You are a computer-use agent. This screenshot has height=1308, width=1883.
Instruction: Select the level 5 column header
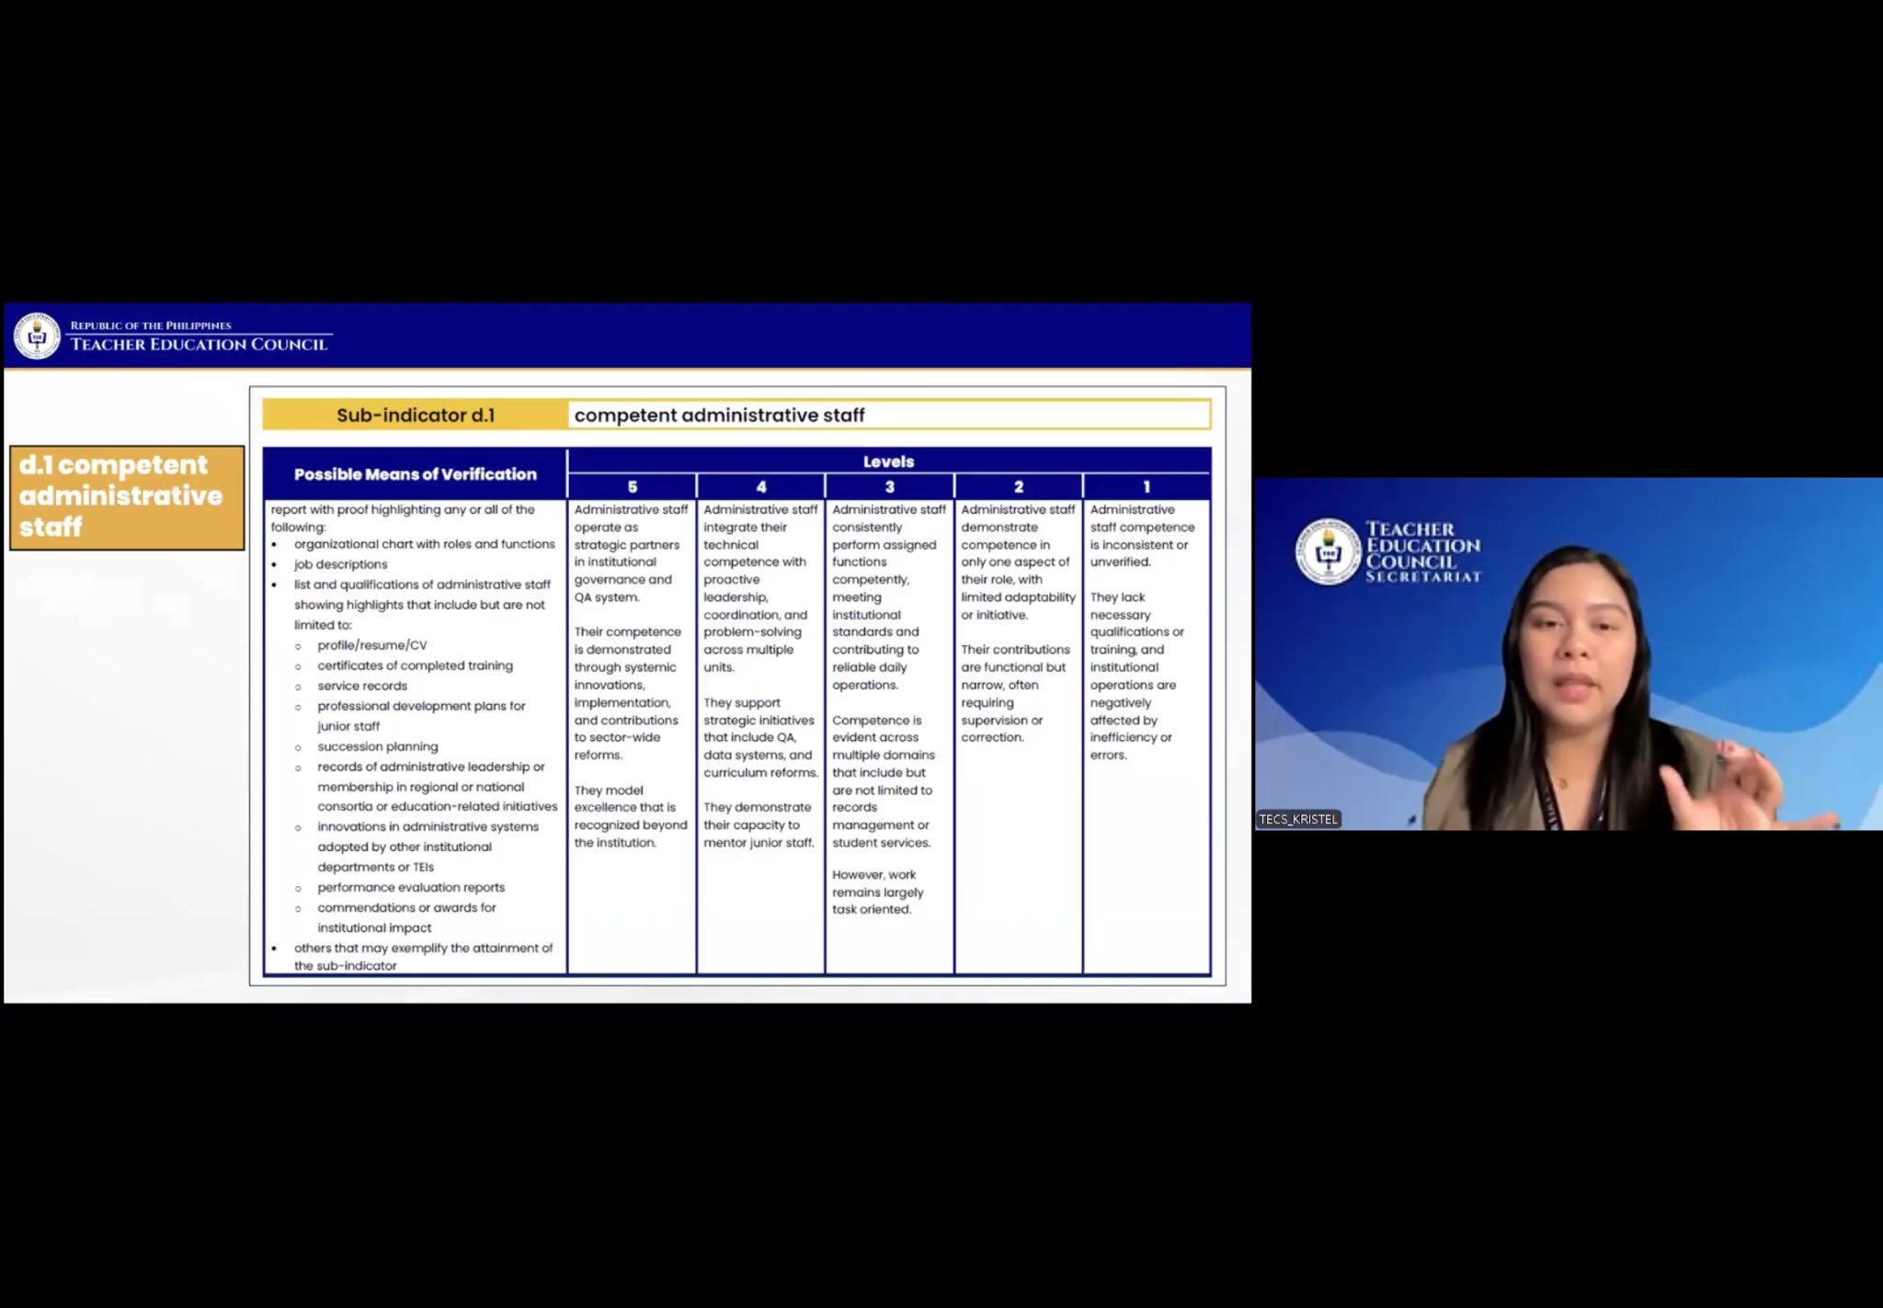[x=632, y=487]
